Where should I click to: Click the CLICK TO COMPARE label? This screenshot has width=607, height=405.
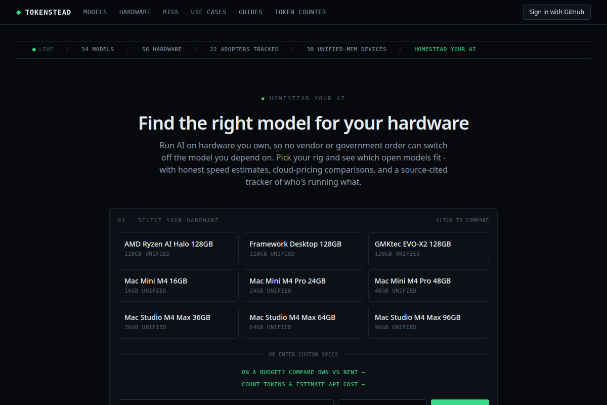coord(463,221)
